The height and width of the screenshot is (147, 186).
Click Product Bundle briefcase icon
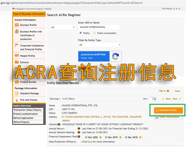point(17,82)
